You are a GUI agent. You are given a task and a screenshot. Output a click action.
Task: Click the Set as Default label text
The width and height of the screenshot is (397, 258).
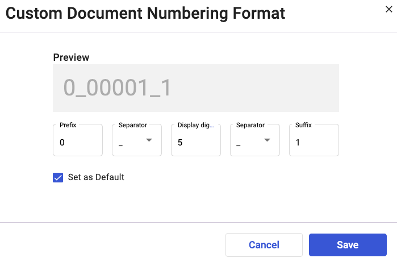click(x=96, y=177)
